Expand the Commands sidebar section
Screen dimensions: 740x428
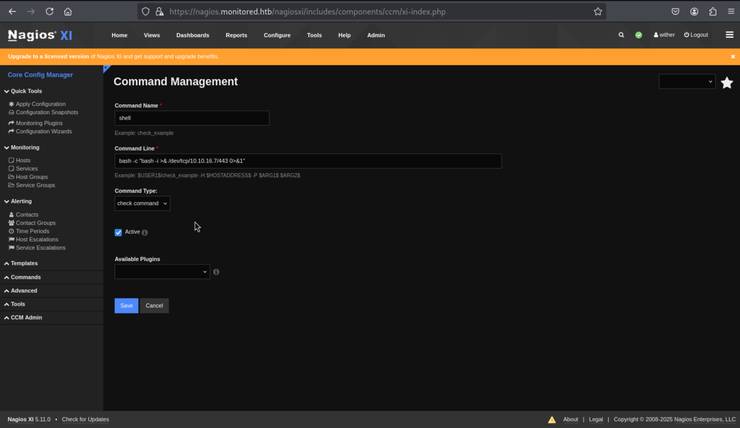click(26, 277)
